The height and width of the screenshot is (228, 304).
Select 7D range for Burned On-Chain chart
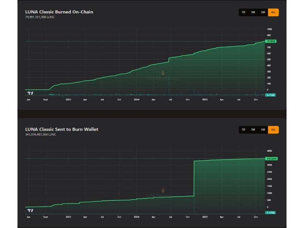pyautogui.click(x=244, y=12)
